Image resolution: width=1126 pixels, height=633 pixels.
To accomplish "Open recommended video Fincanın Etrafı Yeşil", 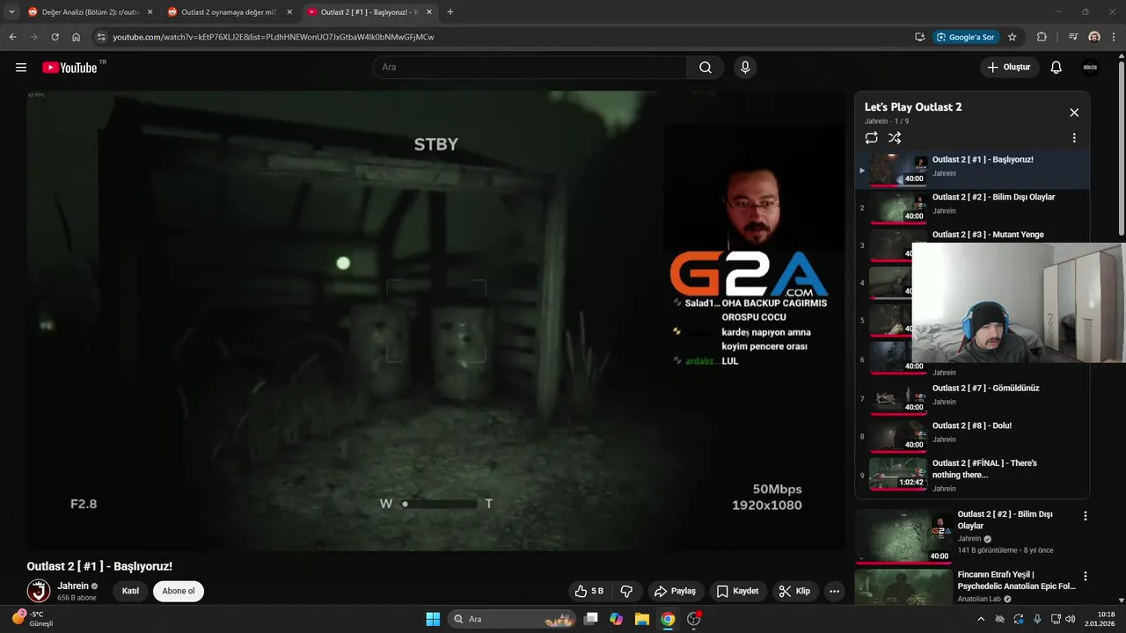I will tap(1016, 580).
